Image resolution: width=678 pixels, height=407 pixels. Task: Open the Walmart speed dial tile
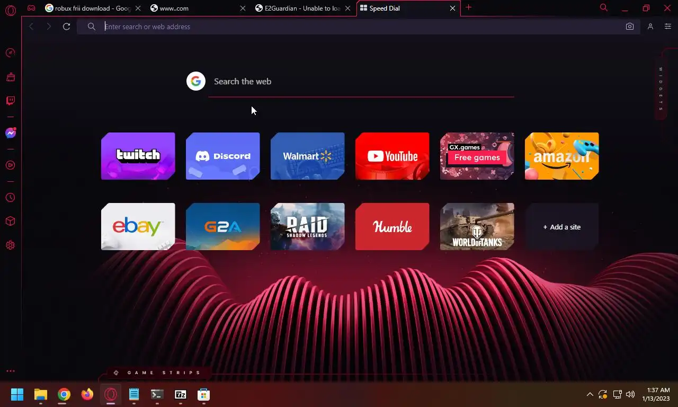(308, 156)
